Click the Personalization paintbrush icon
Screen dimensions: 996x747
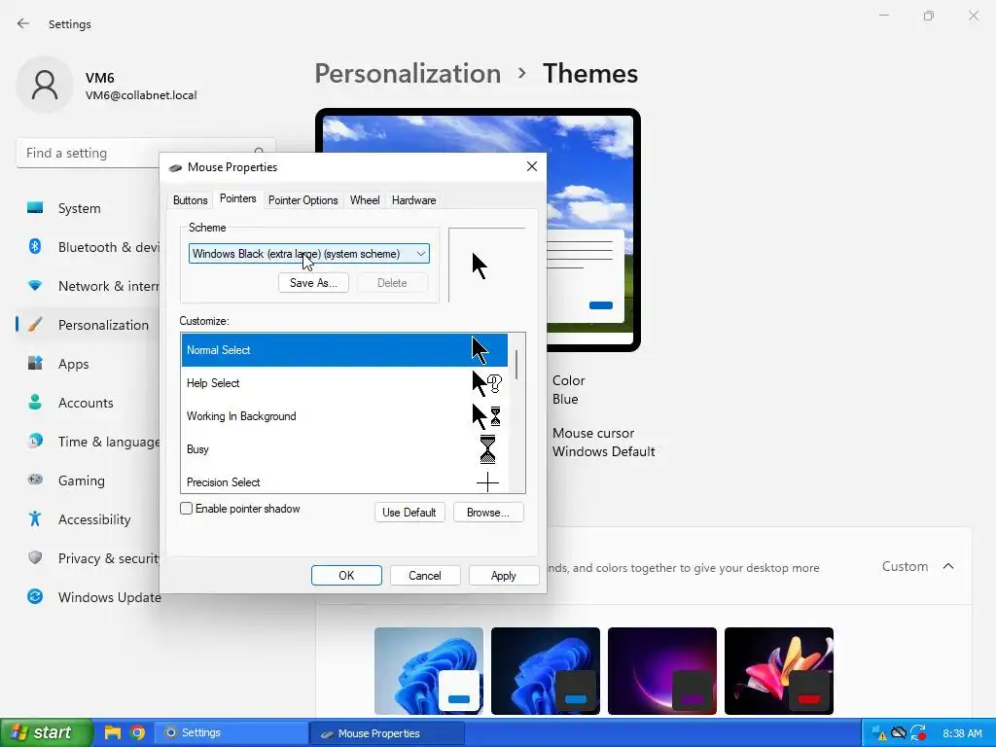click(x=35, y=325)
